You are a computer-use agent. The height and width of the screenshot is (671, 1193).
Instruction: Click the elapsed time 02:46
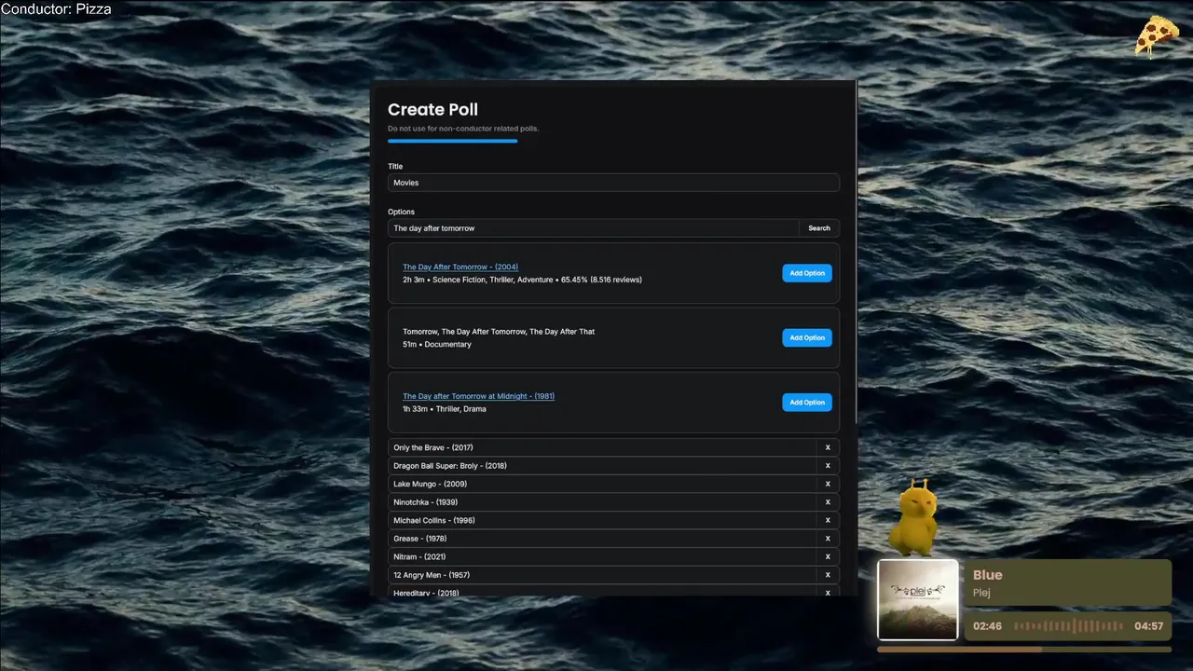(x=987, y=626)
